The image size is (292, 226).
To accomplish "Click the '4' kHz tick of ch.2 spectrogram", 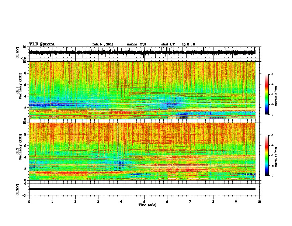I will coord(25,157).
